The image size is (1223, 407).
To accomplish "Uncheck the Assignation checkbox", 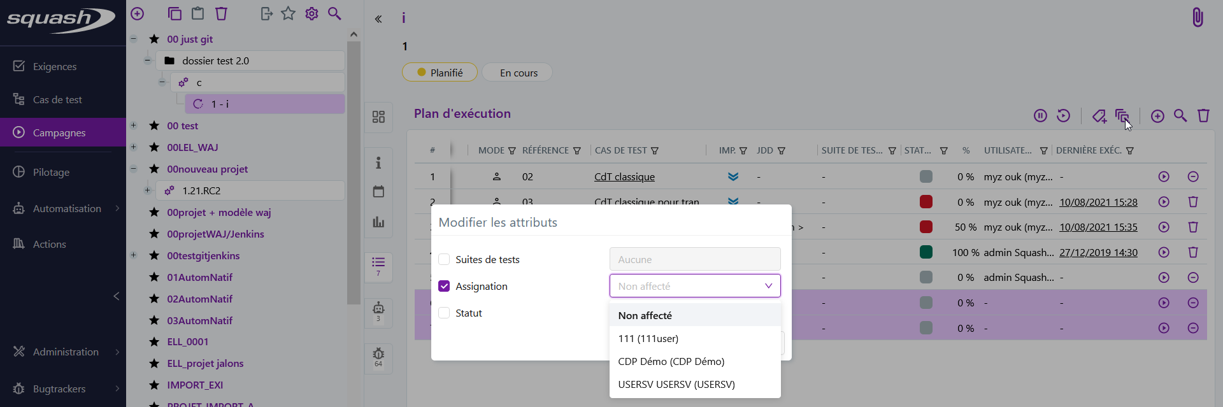I will pos(444,286).
